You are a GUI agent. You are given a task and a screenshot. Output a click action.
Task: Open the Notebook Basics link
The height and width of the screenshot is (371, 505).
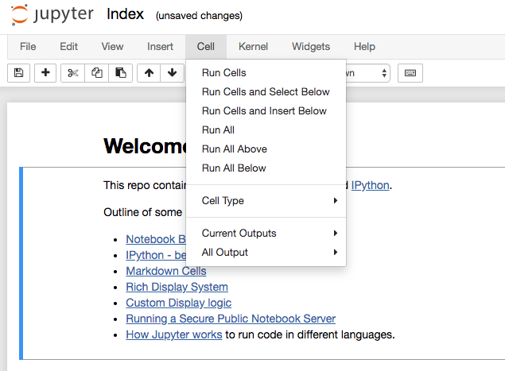pyautogui.click(x=156, y=239)
